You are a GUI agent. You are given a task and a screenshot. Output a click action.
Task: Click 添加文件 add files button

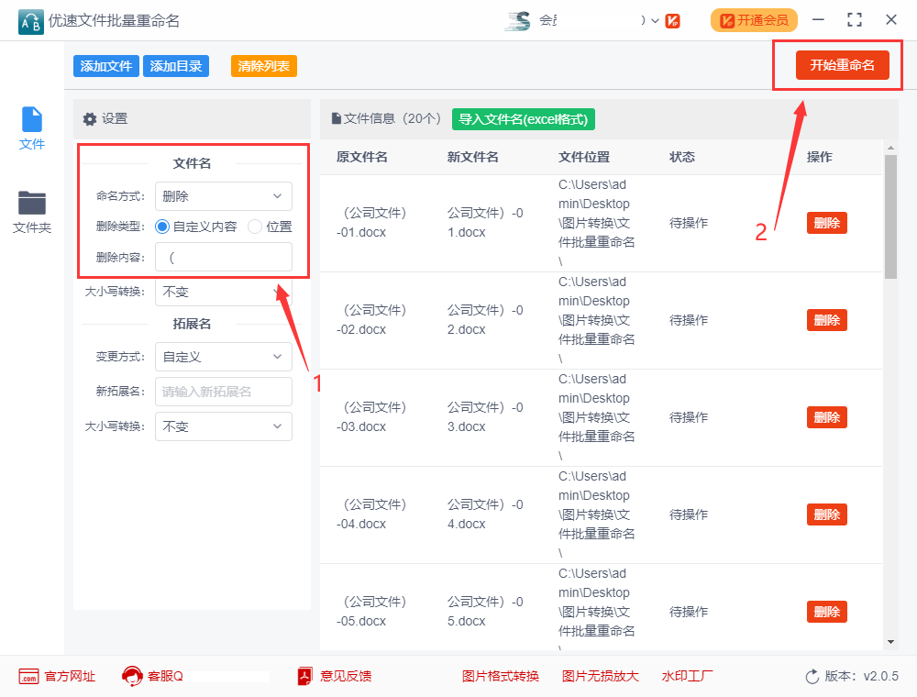(x=105, y=66)
